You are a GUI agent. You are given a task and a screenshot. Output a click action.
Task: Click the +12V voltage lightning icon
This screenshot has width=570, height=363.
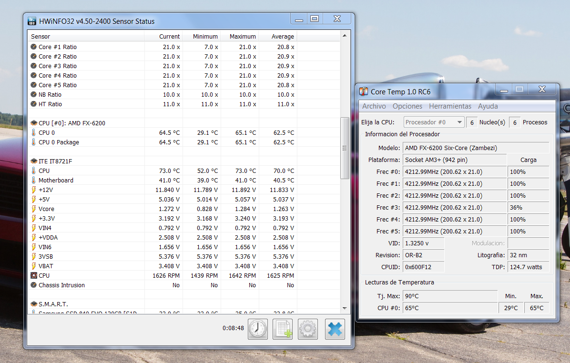(33, 190)
